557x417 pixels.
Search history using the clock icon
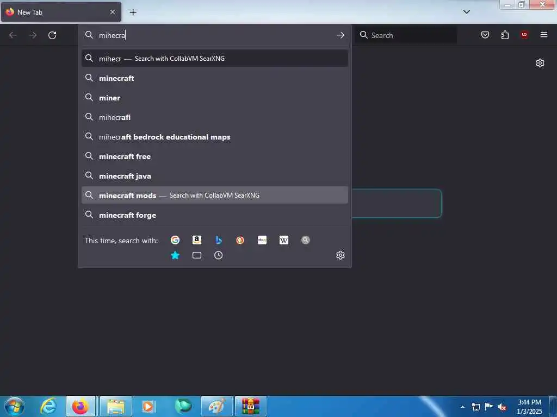pos(219,255)
